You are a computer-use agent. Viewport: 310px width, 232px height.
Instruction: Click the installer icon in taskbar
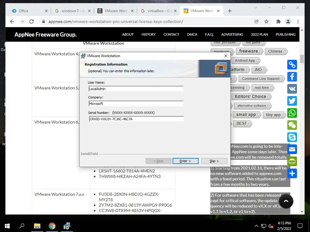tap(67, 226)
